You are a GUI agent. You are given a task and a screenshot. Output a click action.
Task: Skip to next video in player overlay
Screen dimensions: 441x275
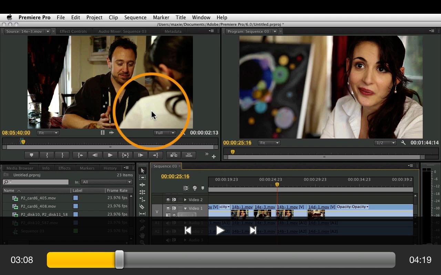[253, 230]
